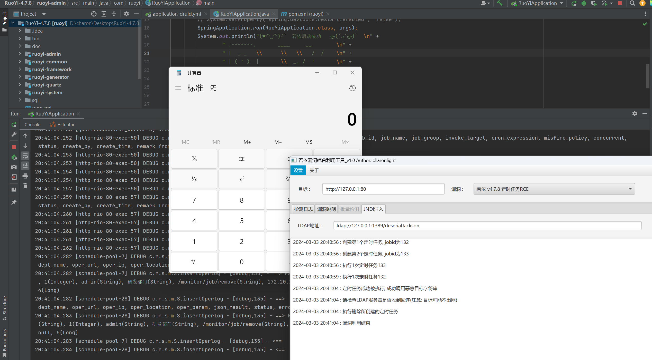Expand the ruoyi-quartz module
This screenshot has height=360, width=652.
click(20, 85)
